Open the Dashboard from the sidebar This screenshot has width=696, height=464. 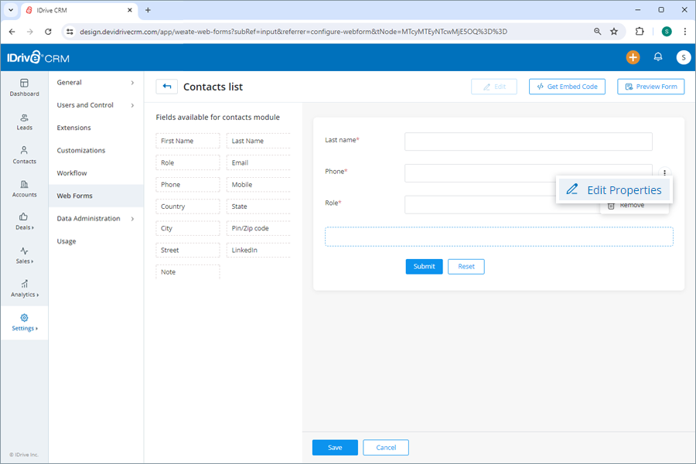pos(24,87)
